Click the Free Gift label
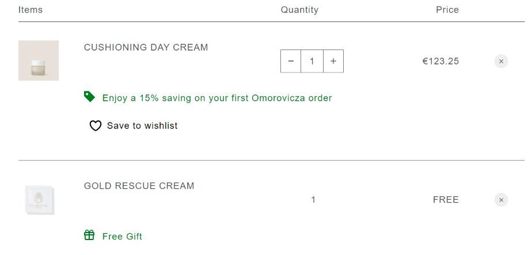The width and height of the screenshot is (528, 255). coord(122,237)
